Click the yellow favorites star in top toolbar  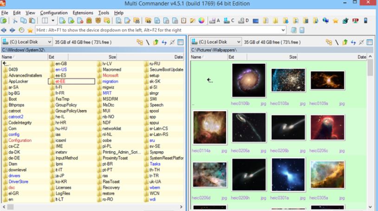tap(336, 21)
